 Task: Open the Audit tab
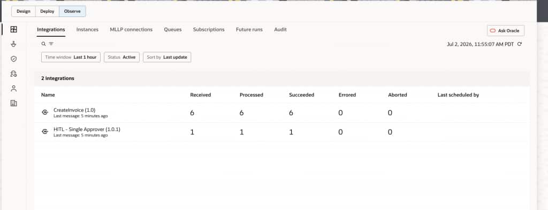click(x=280, y=30)
